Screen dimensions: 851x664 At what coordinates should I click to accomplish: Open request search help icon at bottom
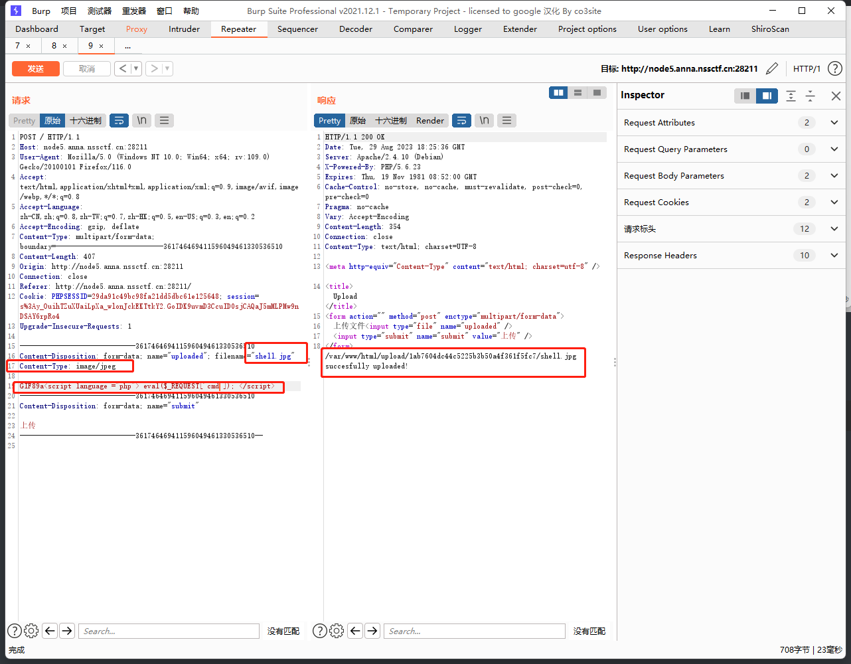tap(14, 631)
